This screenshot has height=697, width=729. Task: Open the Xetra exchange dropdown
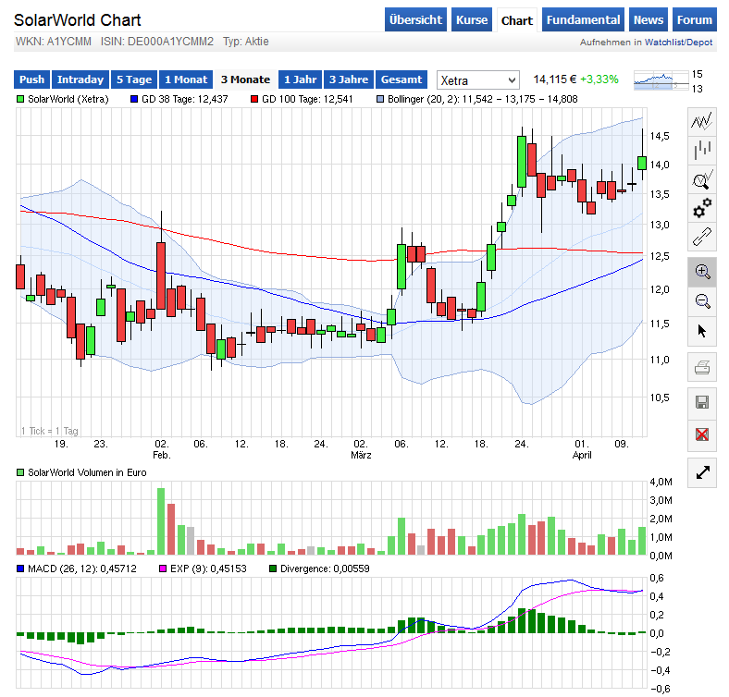point(478,80)
